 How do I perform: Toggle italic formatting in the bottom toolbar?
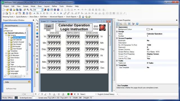pyautogui.click(x=39, y=94)
